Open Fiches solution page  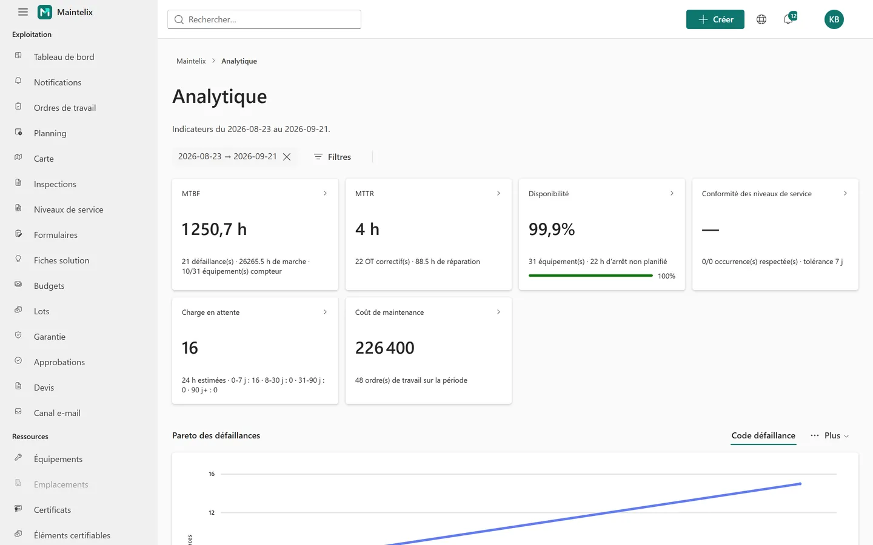(62, 260)
